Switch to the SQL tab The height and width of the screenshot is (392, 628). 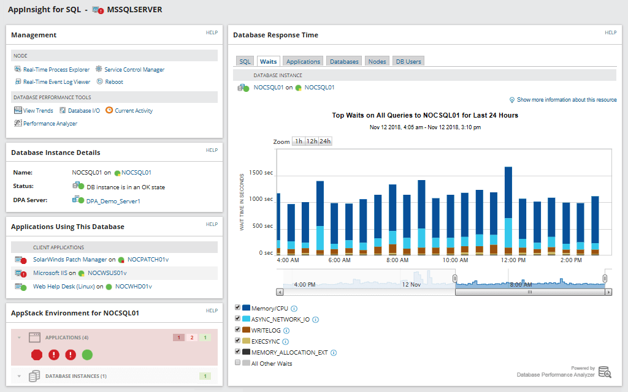[x=245, y=61]
